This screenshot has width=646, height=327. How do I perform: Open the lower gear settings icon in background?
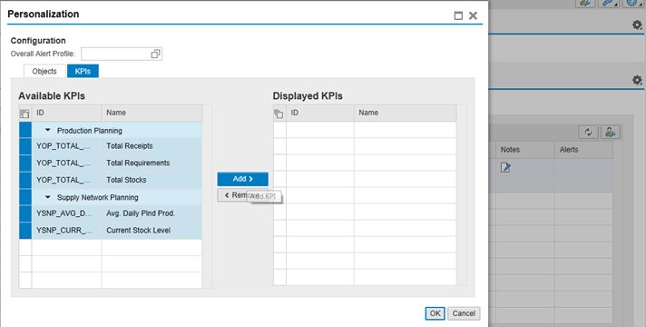pos(637,80)
